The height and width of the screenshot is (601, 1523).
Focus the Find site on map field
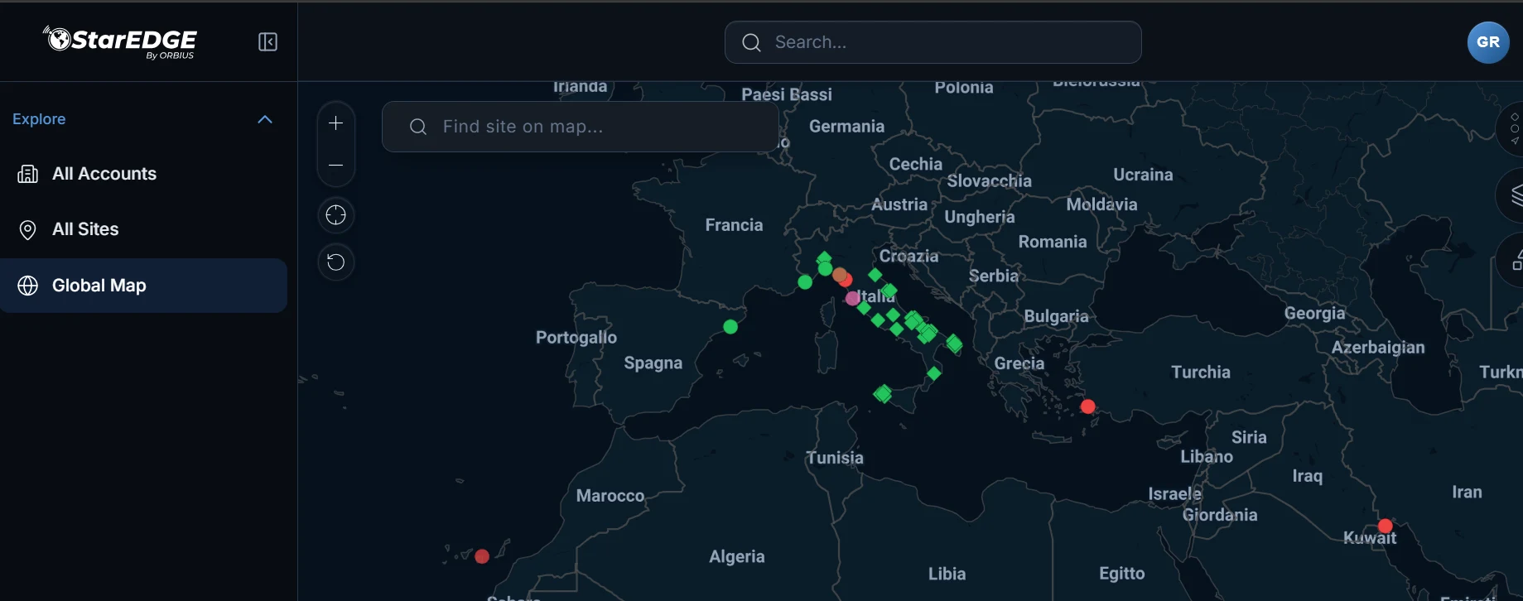[580, 127]
